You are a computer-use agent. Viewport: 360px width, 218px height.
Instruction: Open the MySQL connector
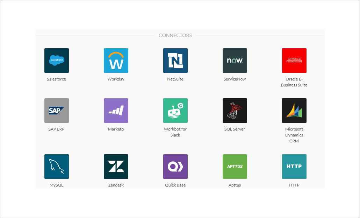[x=56, y=167]
